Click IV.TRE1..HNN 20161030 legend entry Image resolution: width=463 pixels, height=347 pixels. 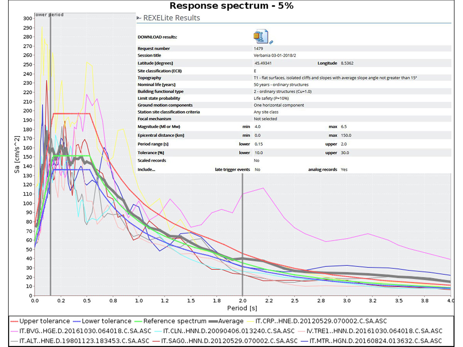click(x=370, y=331)
